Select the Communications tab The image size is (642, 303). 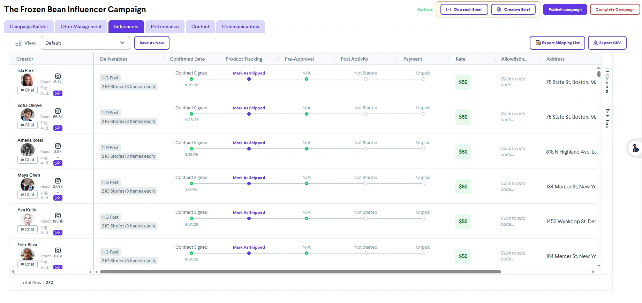coord(240,26)
